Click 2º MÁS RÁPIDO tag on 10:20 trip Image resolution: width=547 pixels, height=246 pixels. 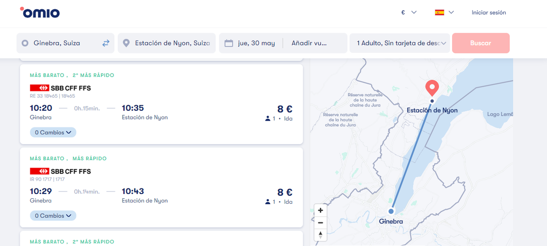pos(94,75)
